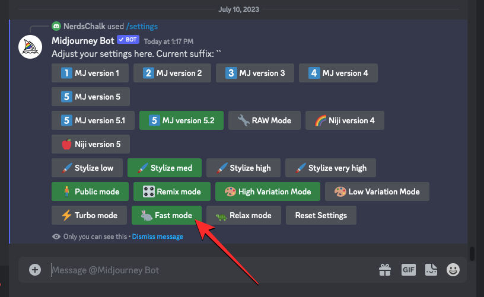Open the sticker picker

click(431, 270)
